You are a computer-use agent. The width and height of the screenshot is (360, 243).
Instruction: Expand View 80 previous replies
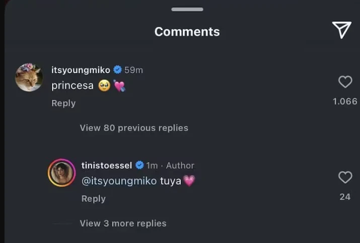coord(134,128)
